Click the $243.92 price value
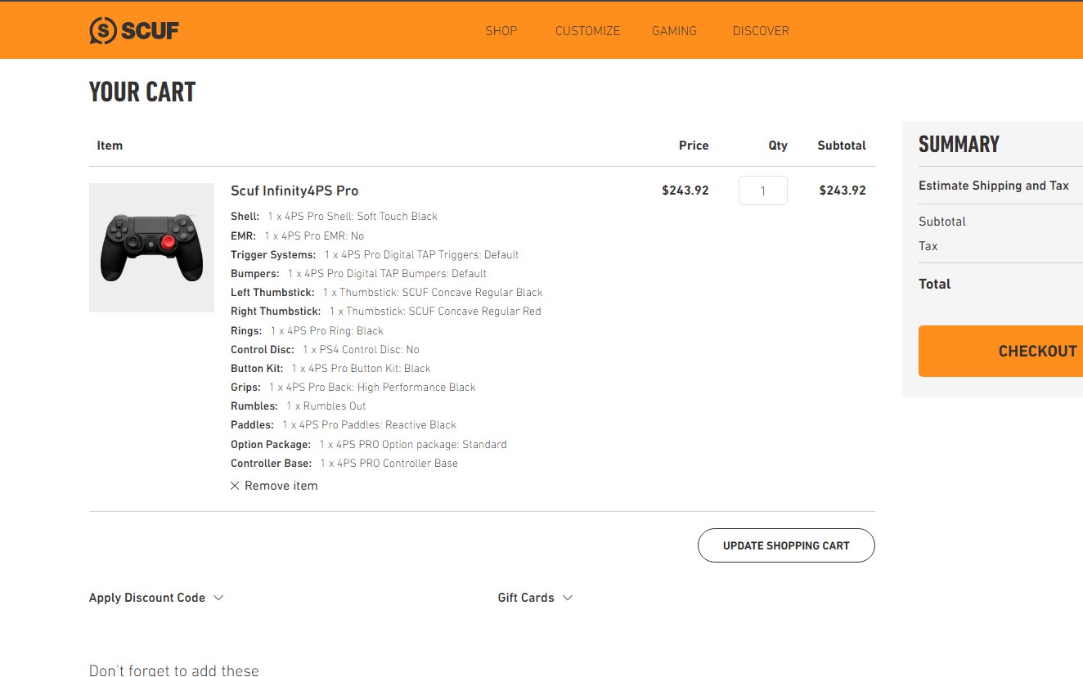This screenshot has height=677, width=1083. point(685,191)
